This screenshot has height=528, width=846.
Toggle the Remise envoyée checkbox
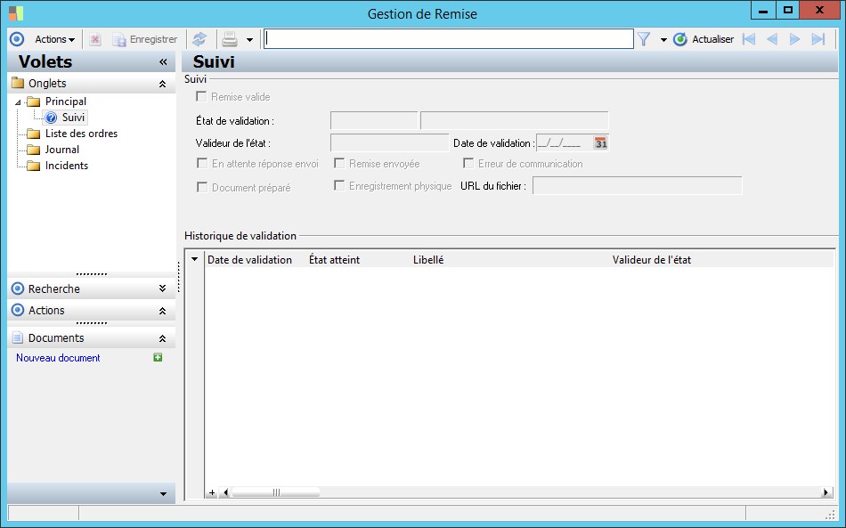coord(339,164)
